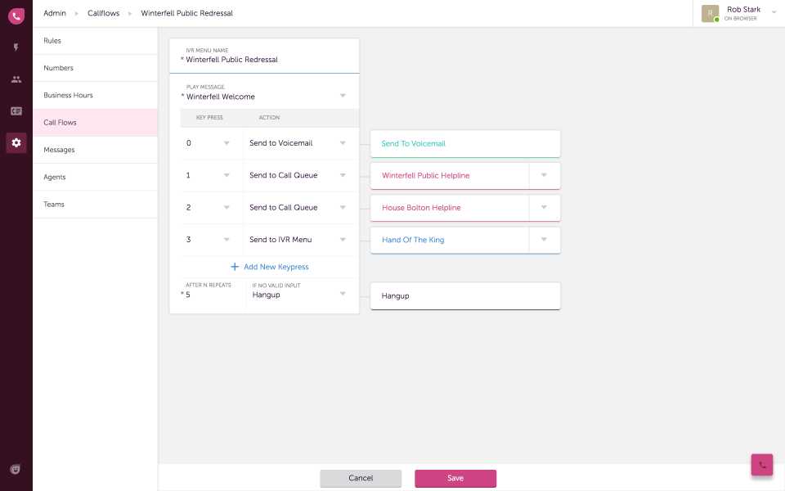Open the floating pink phone dialer button

pos(762,464)
